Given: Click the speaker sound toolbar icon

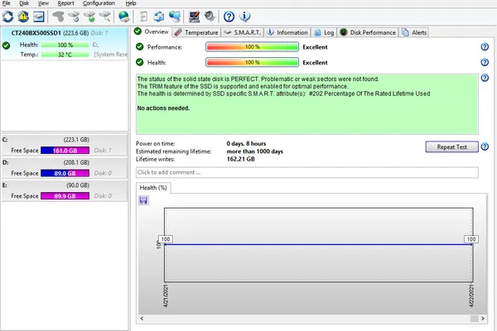Looking at the screenshot, I should (x=210, y=17).
